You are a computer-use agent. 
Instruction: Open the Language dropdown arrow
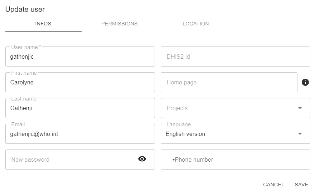pyautogui.click(x=300, y=134)
